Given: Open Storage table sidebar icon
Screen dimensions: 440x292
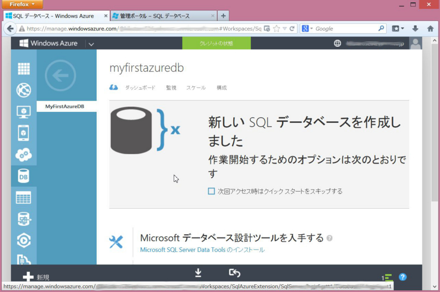Looking at the screenshot, I should pos(24,198).
